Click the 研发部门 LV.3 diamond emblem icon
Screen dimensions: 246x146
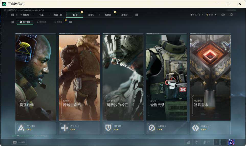[195, 128]
